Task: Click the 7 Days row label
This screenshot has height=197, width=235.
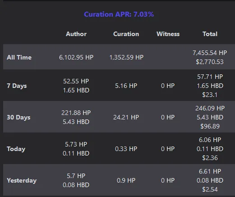Action: 17,86
